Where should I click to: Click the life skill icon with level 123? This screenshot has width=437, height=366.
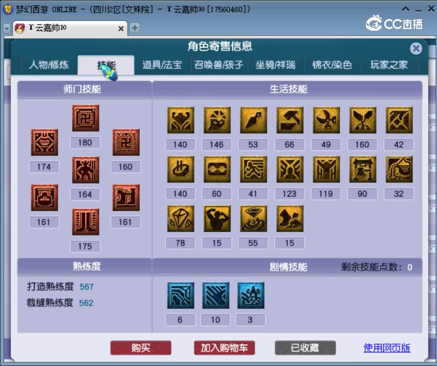point(290,169)
